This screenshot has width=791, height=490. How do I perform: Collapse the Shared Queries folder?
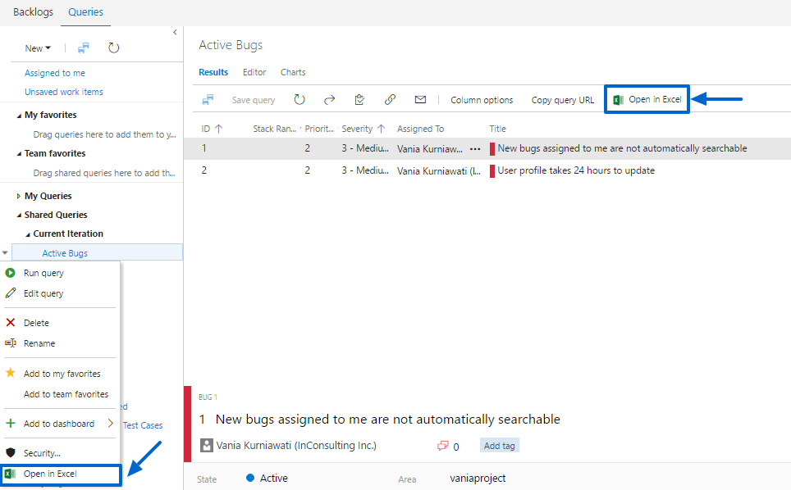click(x=20, y=216)
